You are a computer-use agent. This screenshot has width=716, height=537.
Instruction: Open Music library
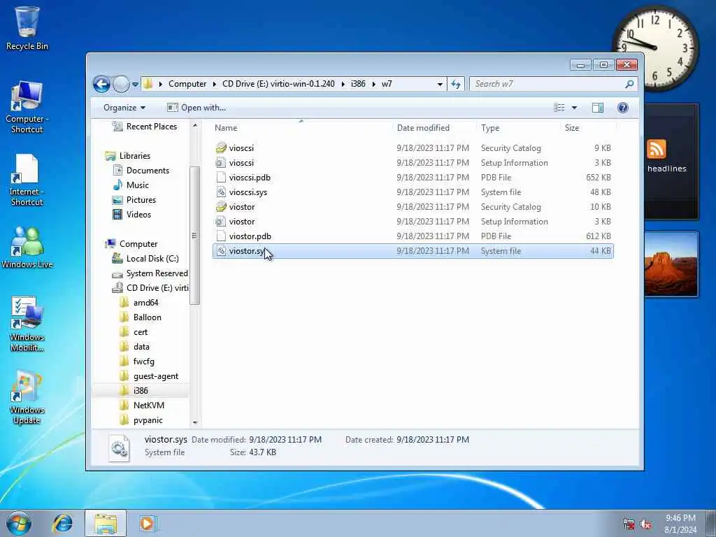pyautogui.click(x=131, y=185)
